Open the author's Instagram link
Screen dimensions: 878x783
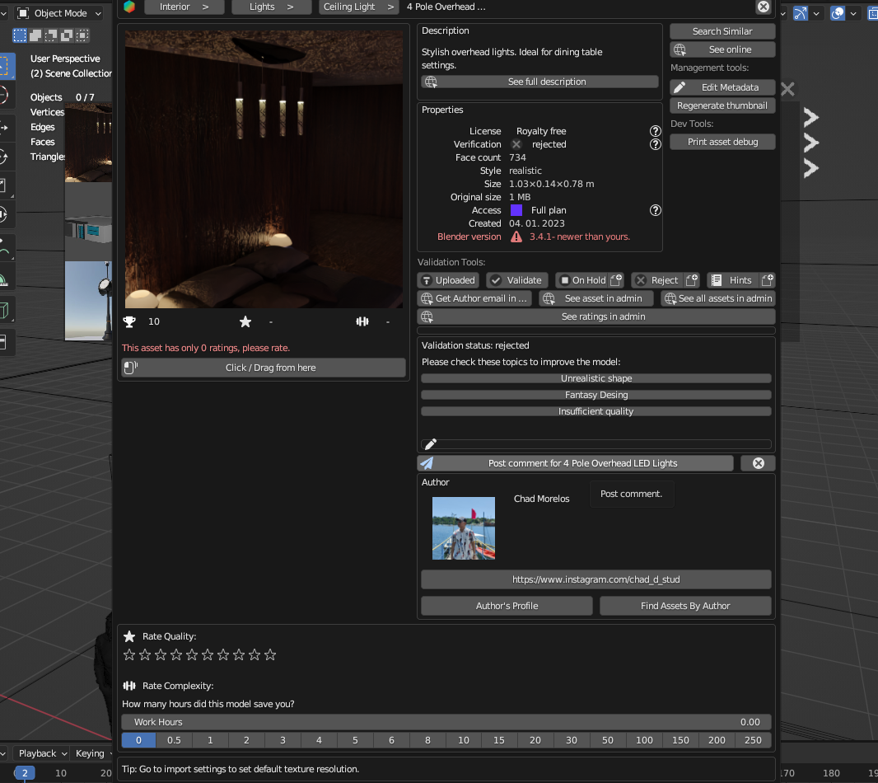pyautogui.click(x=595, y=579)
